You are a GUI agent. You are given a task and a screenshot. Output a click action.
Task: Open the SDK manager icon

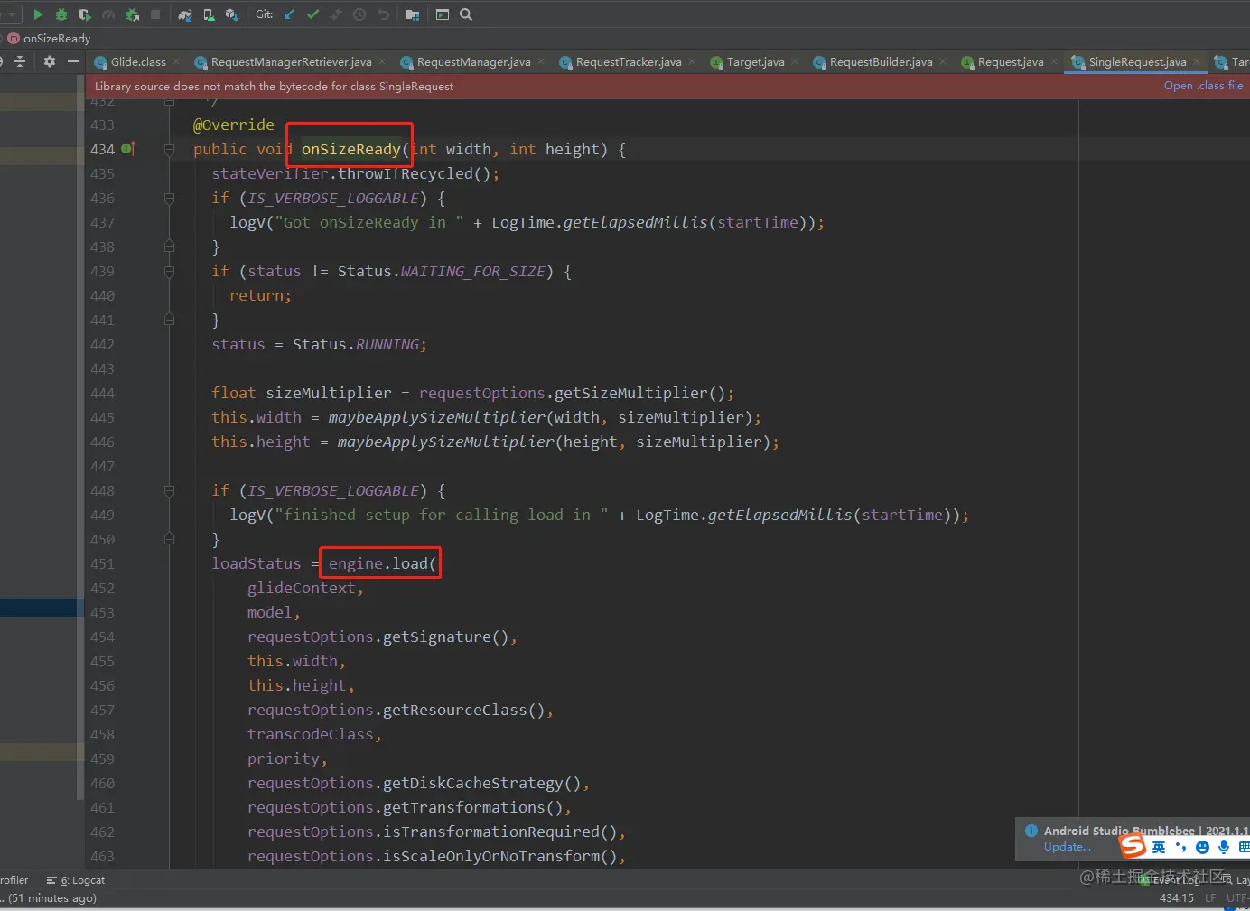(x=231, y=14)
